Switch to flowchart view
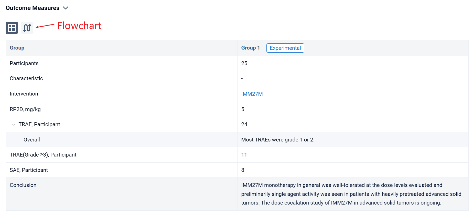Viewport: 473px width, 215px height. point(27,28)
